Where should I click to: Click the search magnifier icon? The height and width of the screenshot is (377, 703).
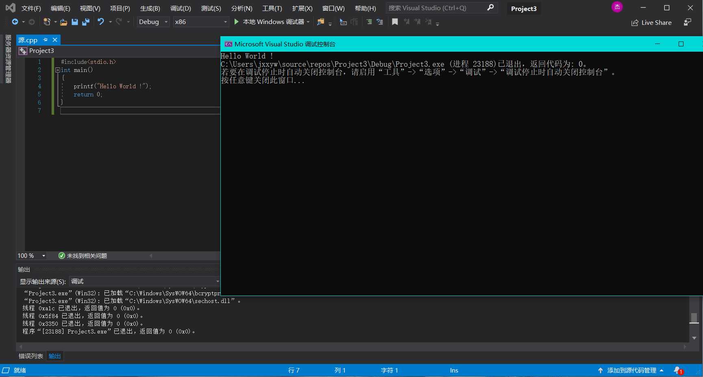point(490,7)
